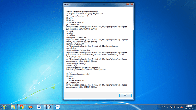The height and width of the screenshot is (110, 196).
Task: Click OK to dismiss the Eclipse error
Action: 125,95
